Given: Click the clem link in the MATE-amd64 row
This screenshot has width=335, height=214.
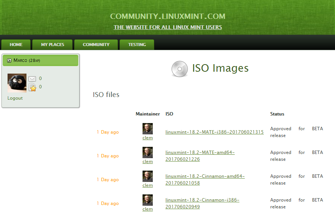Looking at the screenshot, I should click(x=147, y=162).
